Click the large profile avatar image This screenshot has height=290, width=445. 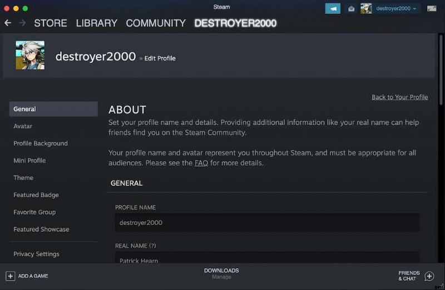click(30, 56)
